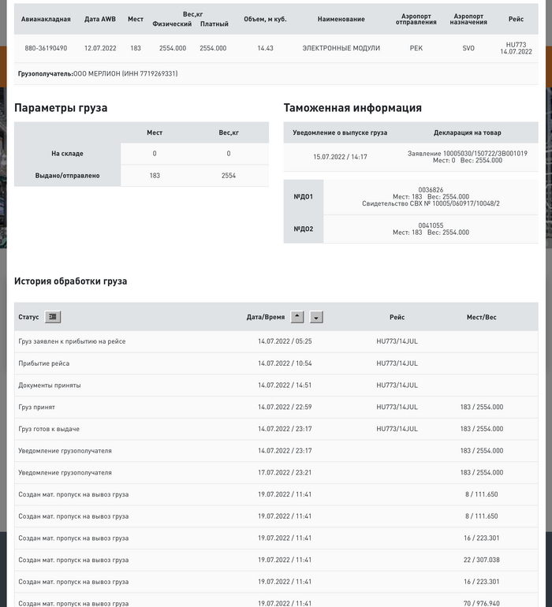Click timestamp 14.07.2022 / 14:51

coord(285,385)
